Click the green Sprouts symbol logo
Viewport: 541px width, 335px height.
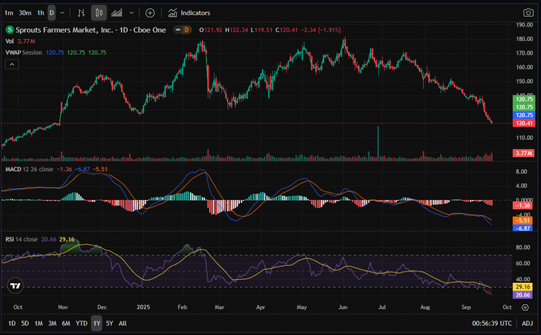(10, 30)
